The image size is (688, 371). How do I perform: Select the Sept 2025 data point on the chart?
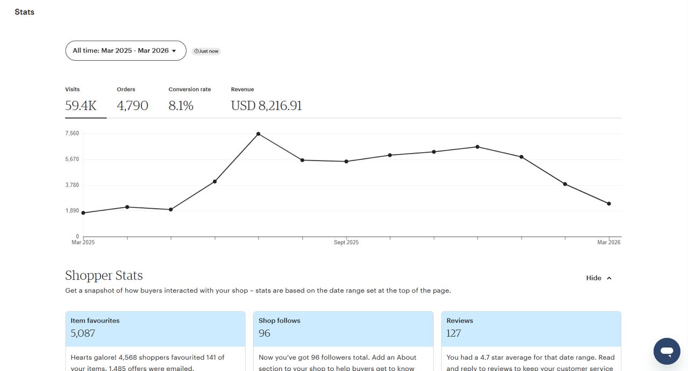coord(346,162)
